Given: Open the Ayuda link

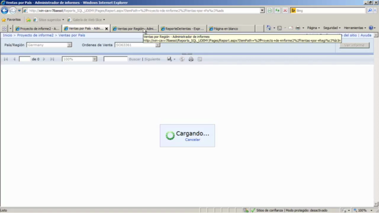Looking at the screenshot, I should coord(366,35).
